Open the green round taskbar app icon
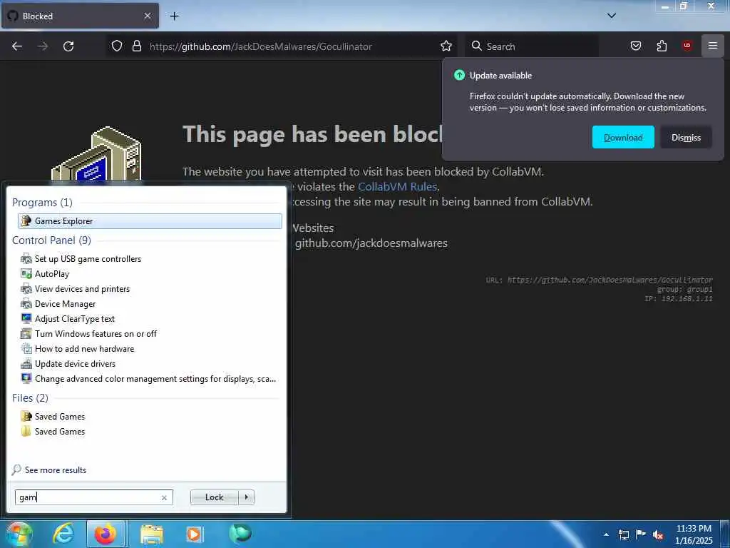Screen dimensions: 730x548 click(x=240, y=533)
